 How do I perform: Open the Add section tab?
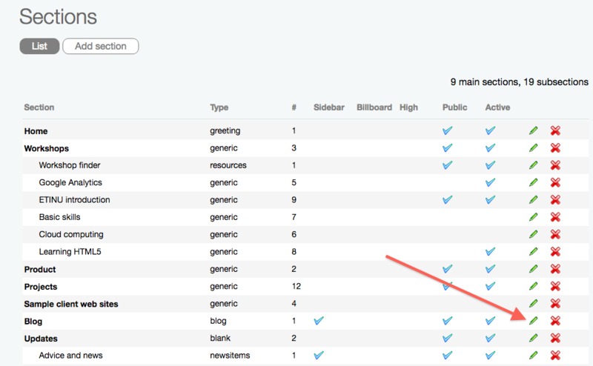point(101,46)
